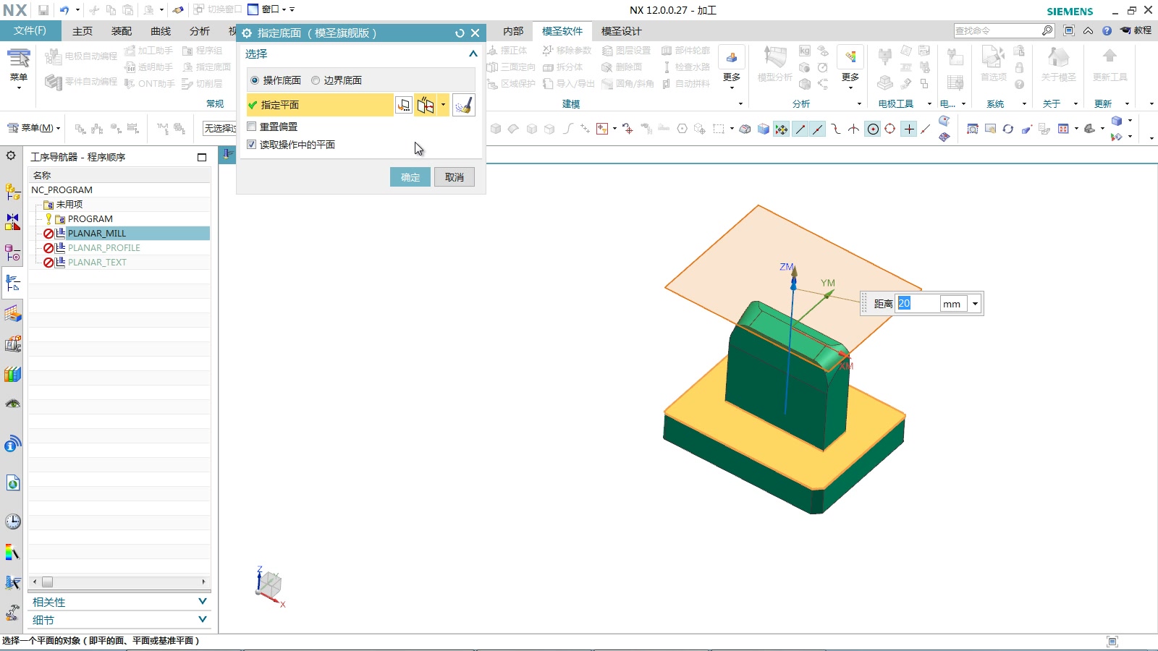1158x651 pixels.
Task: Click the large 菜单 button in ribbon
Action: tap(18, 69)
